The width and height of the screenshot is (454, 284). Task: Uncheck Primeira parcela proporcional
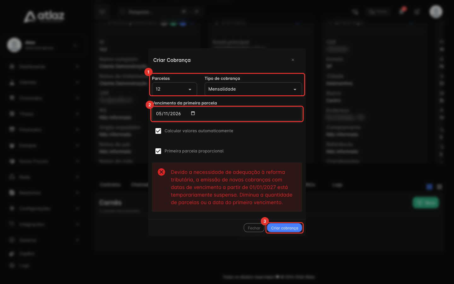click(158, 151)
